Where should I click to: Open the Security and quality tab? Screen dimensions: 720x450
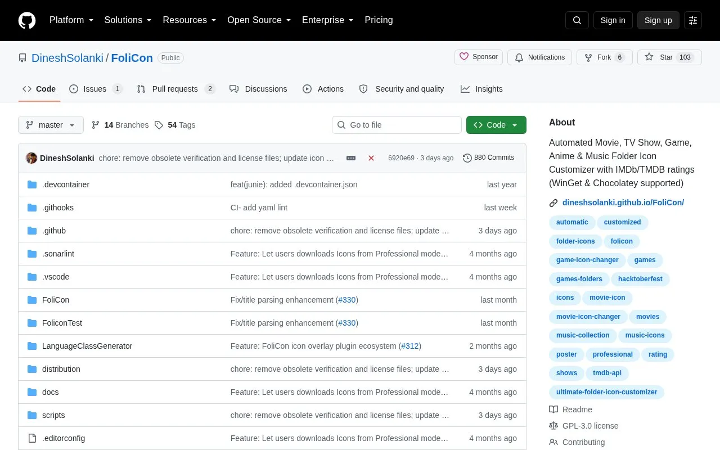click(402, 89)
